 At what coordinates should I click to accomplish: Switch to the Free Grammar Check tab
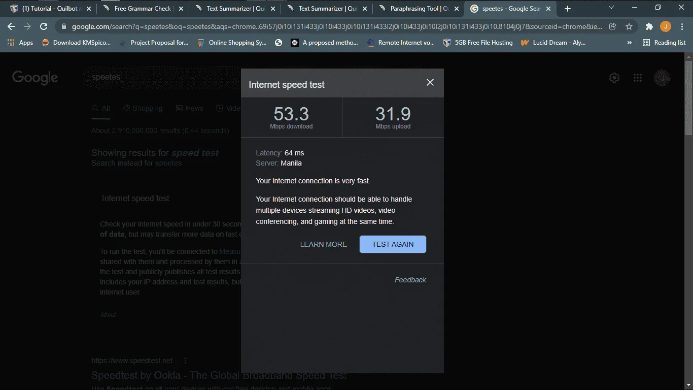(x=143, y=9)
